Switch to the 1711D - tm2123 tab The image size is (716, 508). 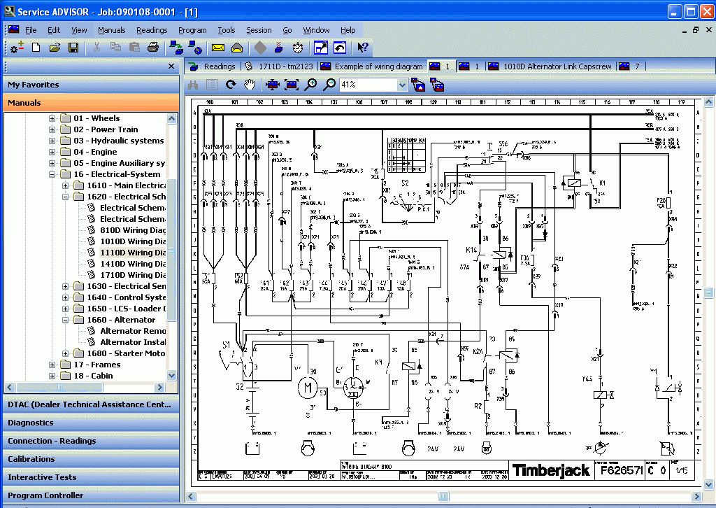point(279,66)
